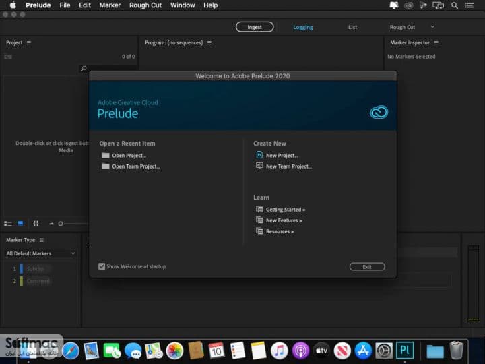Click the Ingest button
The height and width of the screenshot is (364, 485).
pos(255,27)
